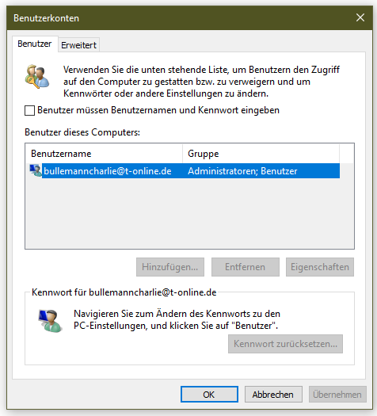Select the Benutzer tab

click(x=35, y=44)
